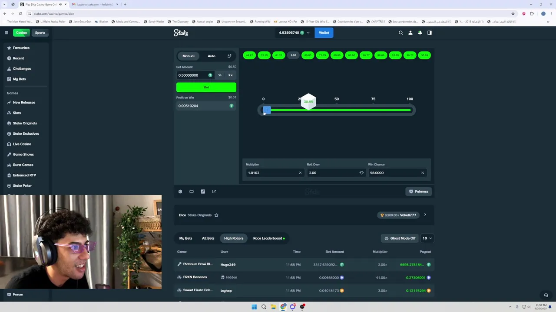Reload the browser page
Viewport: 556px width, 312px height.
[20, 13]
